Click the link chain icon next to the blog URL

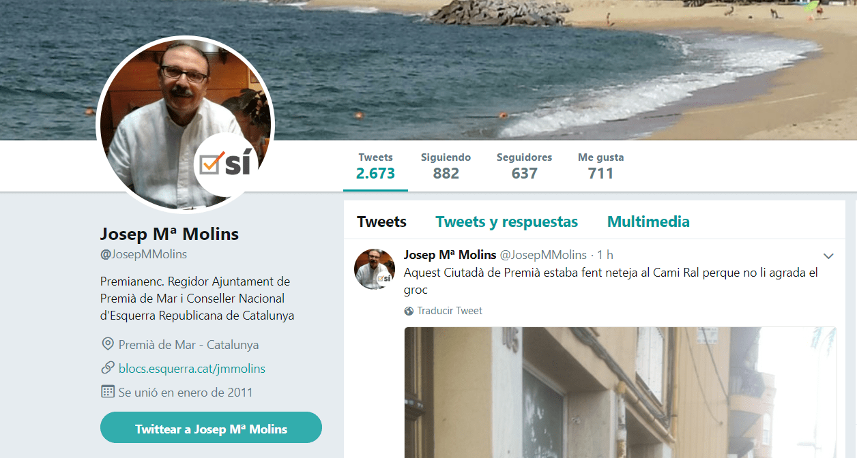point(107,368)
